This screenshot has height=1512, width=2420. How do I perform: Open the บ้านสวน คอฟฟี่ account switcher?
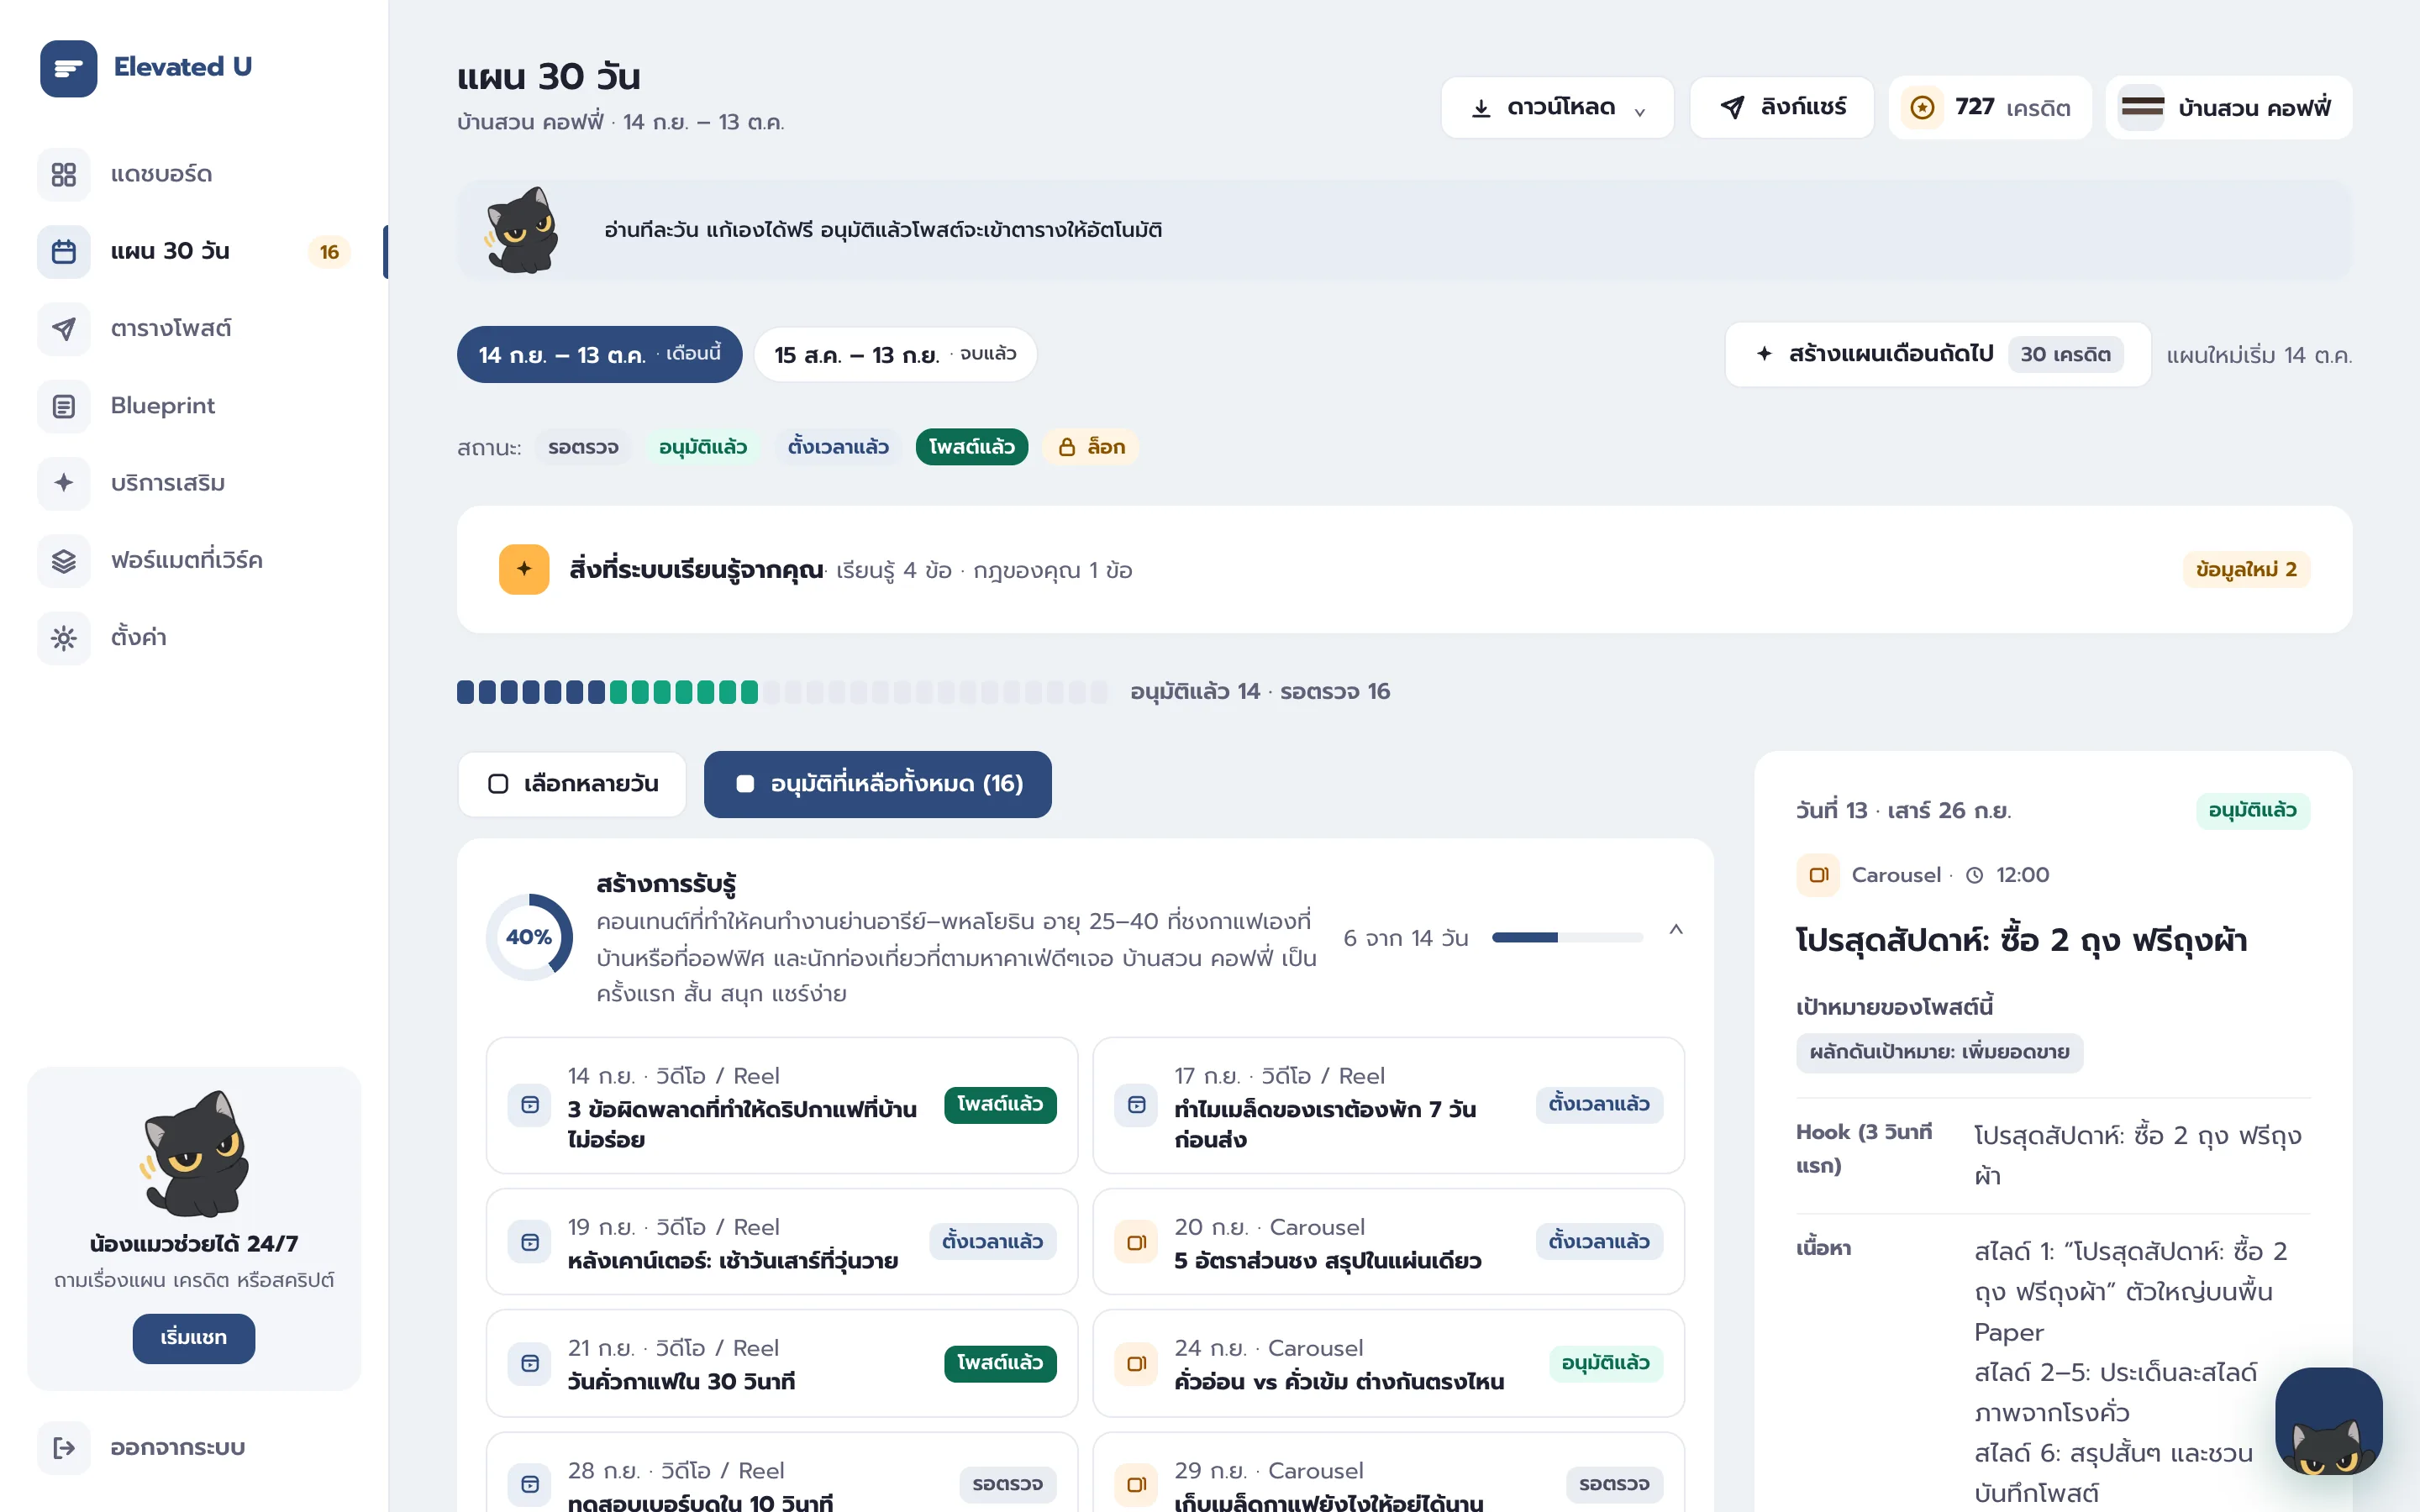click(2229, 107)
